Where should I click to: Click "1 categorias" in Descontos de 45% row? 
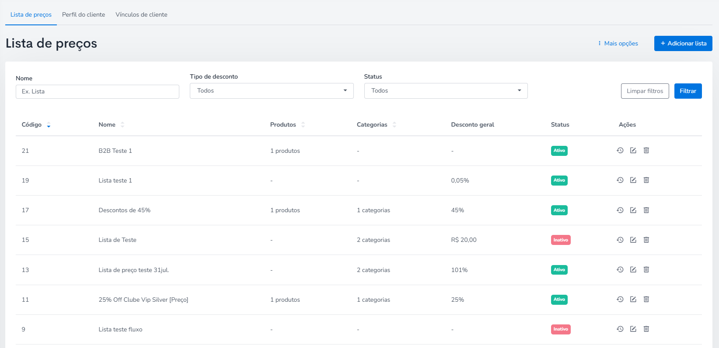373,210
